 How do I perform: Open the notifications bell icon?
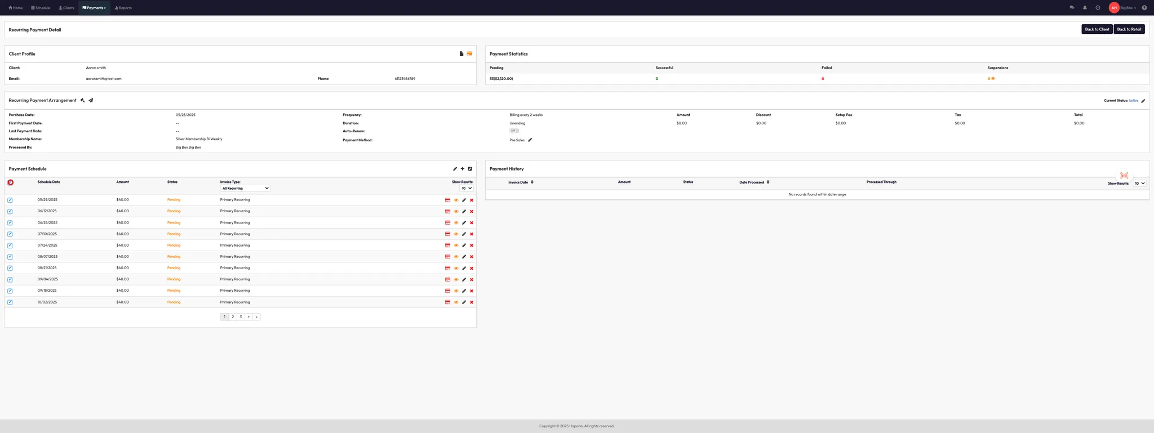point(1085,8)
